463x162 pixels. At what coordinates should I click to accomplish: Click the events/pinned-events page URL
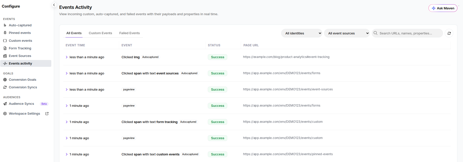coord(288,154)
